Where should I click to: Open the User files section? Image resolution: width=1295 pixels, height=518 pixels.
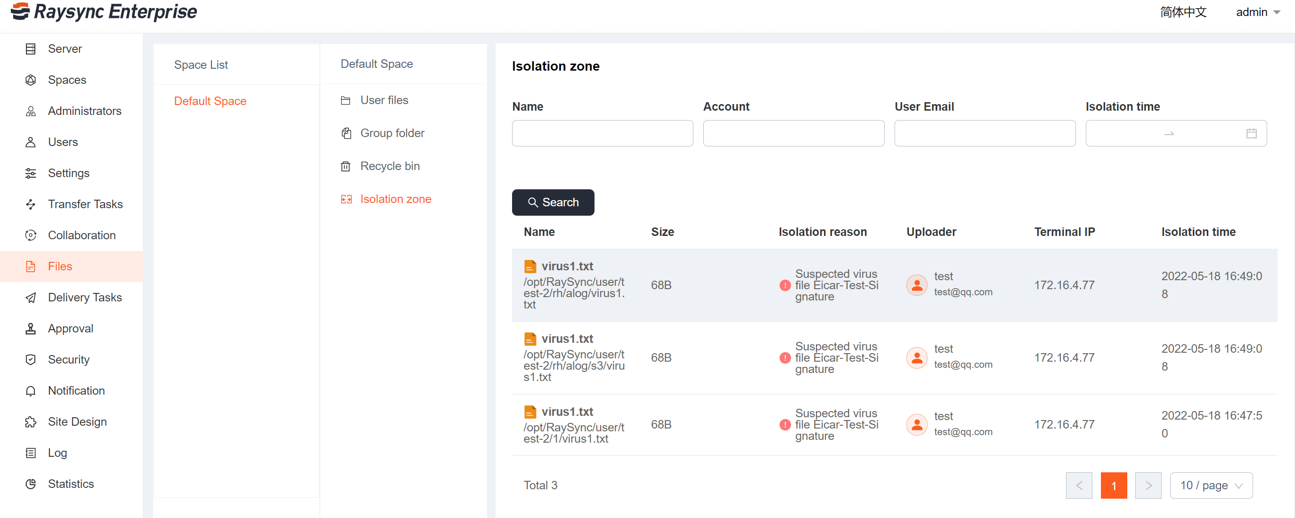(384, 100)
